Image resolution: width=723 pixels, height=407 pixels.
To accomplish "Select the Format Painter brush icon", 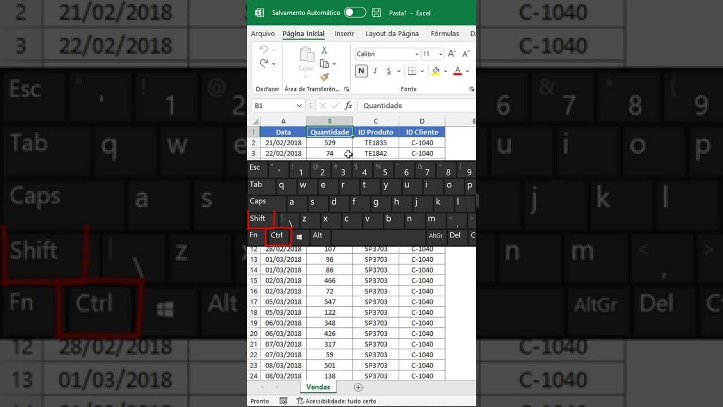I will point(324,77).
